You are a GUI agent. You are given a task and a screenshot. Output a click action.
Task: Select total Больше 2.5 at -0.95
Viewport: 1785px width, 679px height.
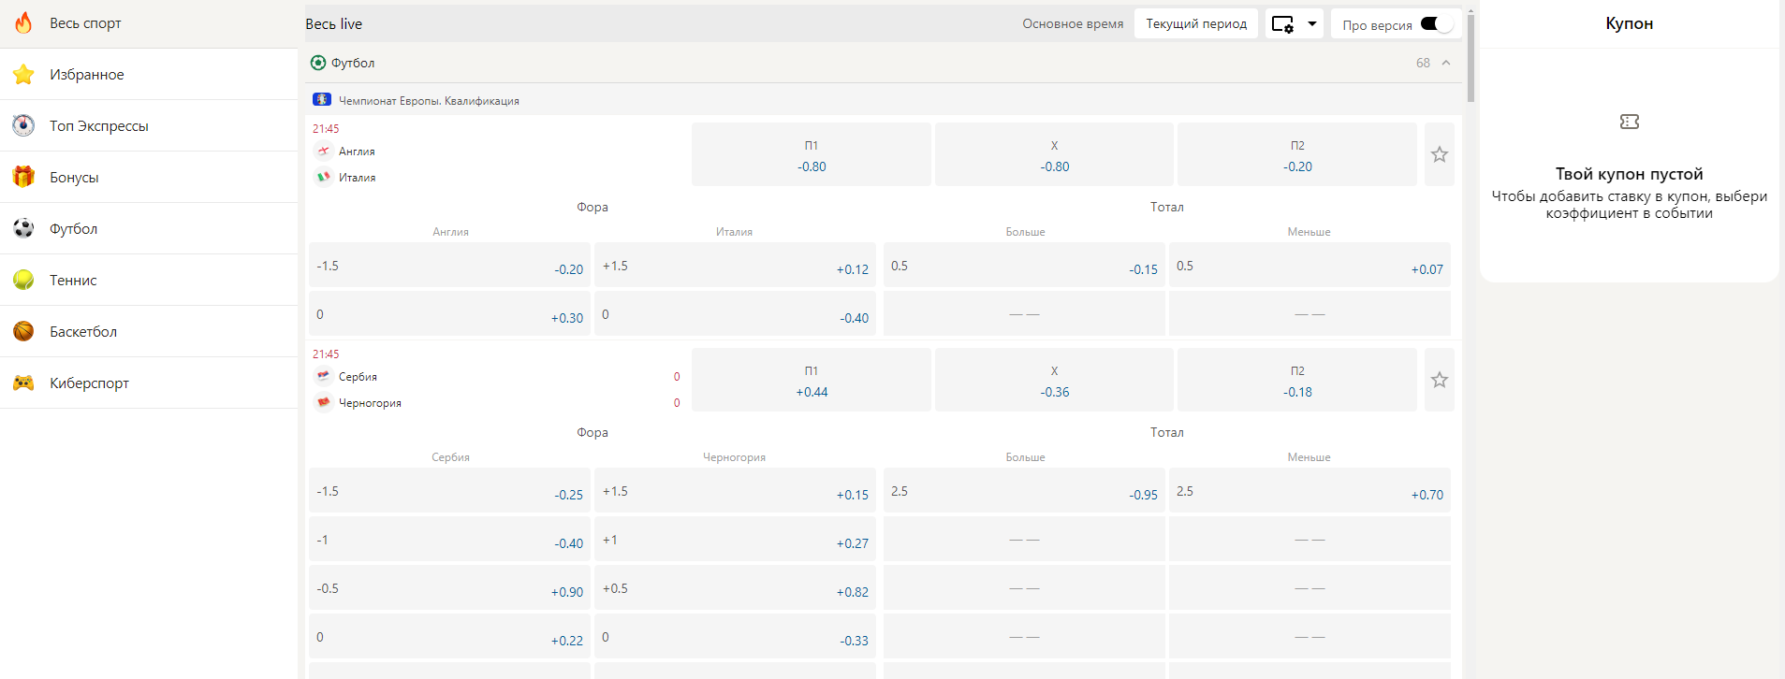click(1024, 490)
